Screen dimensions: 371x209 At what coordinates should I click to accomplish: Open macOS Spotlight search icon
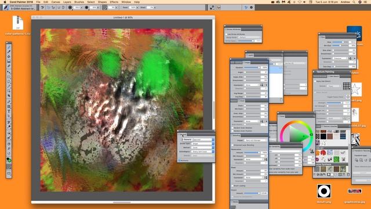tap(354, 2)
